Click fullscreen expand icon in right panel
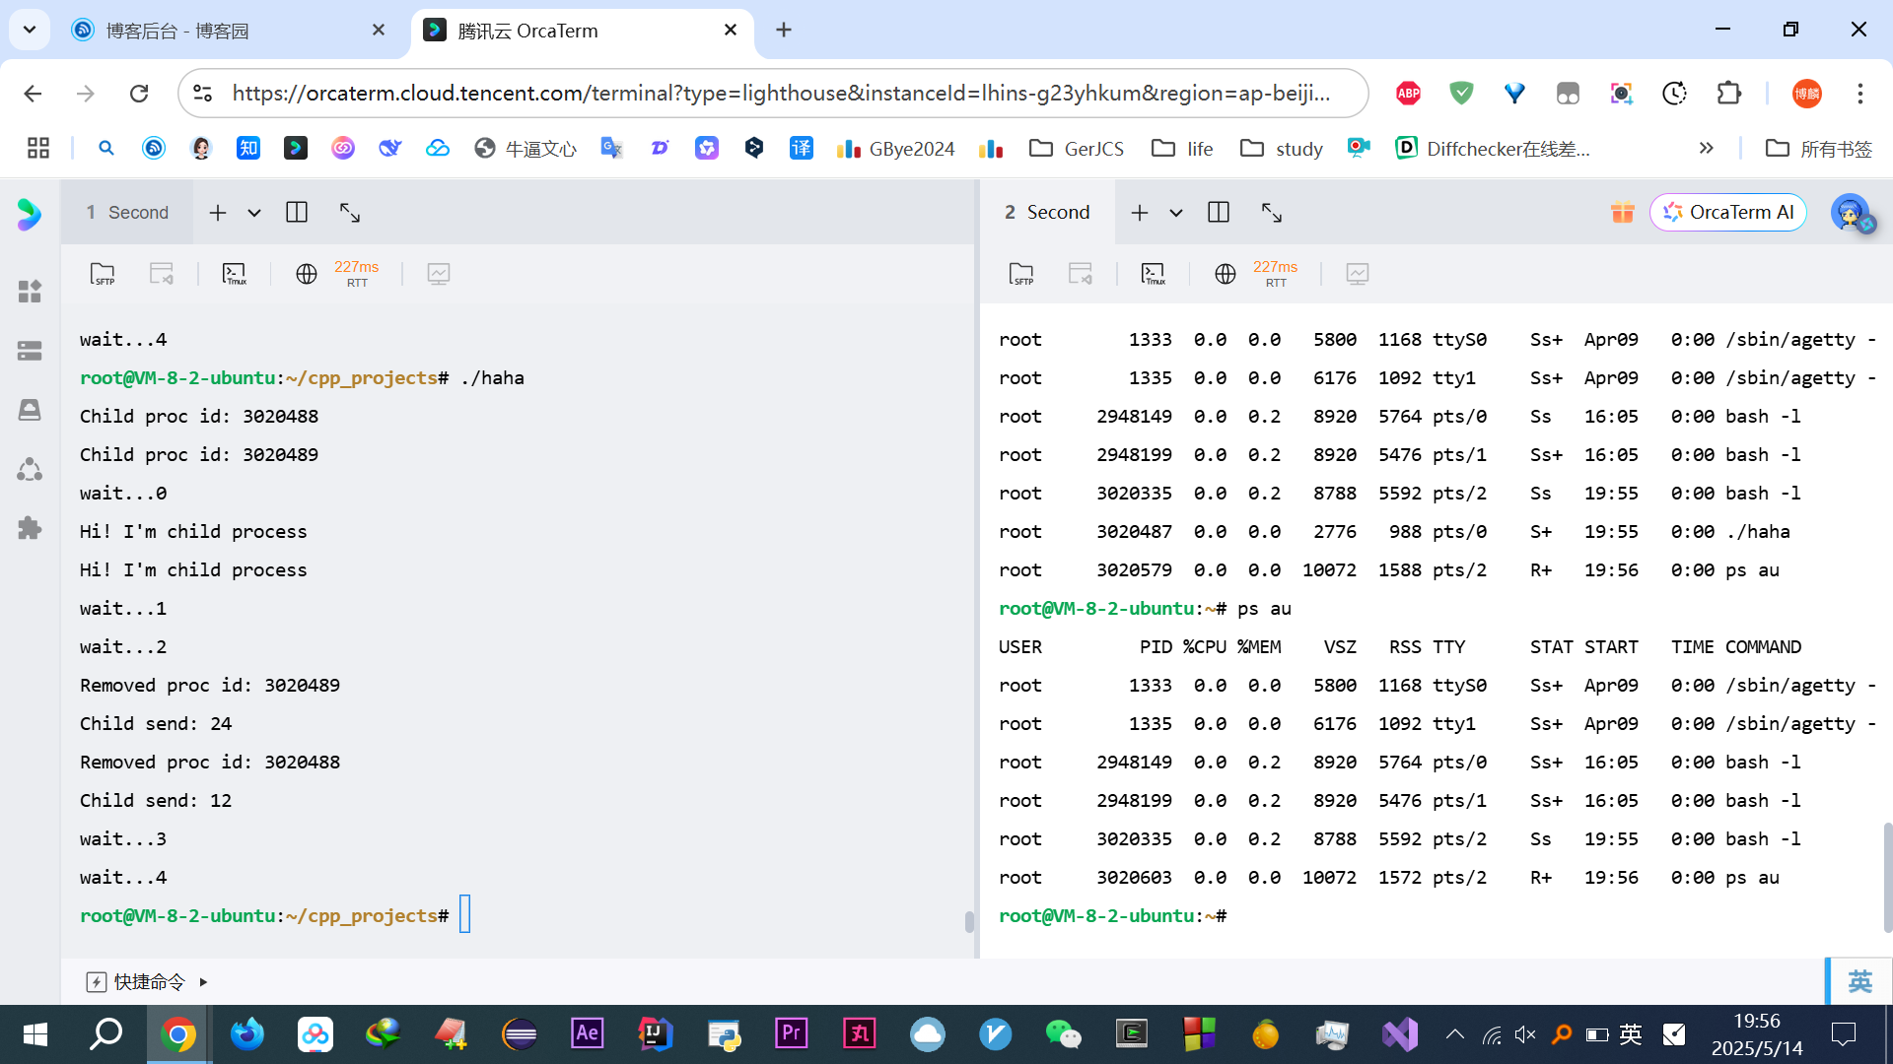The image size is (1893, 1064). [x=1272, y=213]
